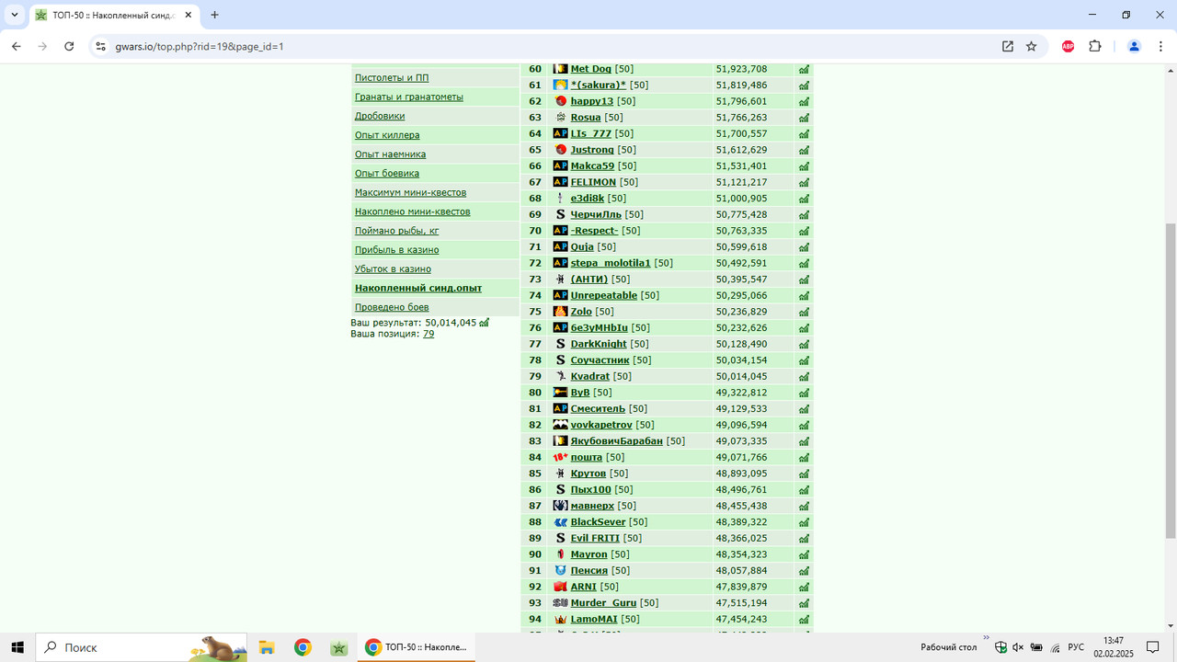The width and height of the screenshot is (1177, 662).
Task: Select Дробовики ranking category
Action: [x=380, y=117]
